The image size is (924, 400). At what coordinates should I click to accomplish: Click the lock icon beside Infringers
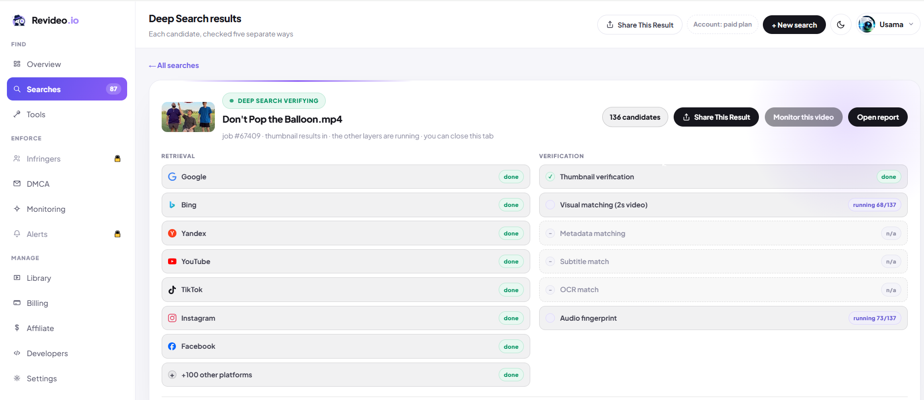[117, 159]
